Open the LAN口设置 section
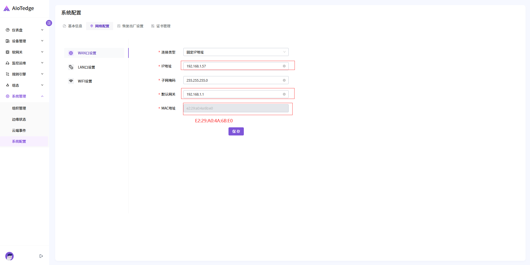Screen dimensions: 530x265 tap(86, 67)
